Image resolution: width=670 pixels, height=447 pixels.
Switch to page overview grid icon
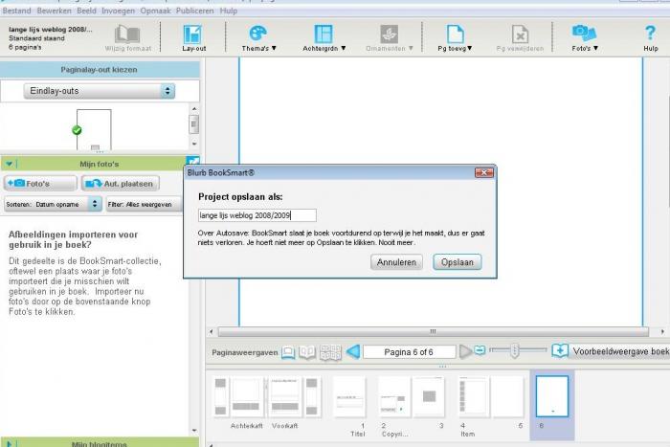coord(330,352)
